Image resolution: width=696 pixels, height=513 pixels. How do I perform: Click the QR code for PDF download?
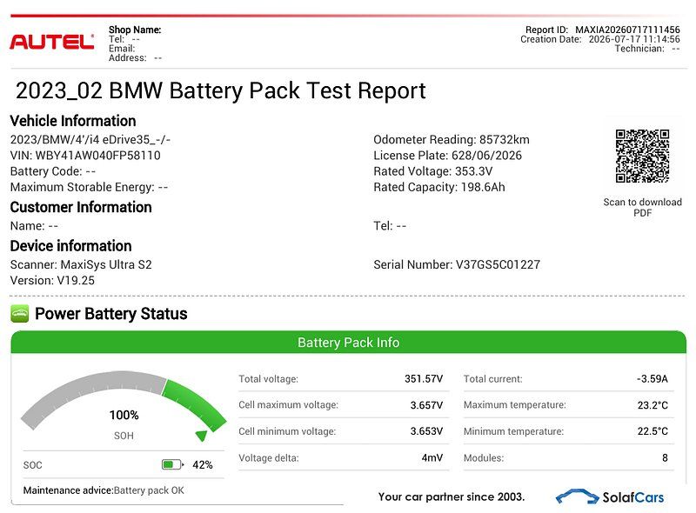pyautogui.click(x=642, y=156)
